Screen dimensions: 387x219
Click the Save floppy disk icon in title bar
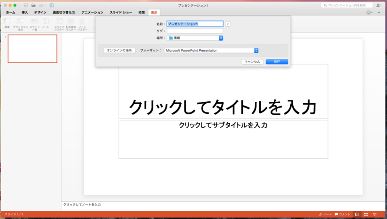pyautogui.click(x=26, y=5)
